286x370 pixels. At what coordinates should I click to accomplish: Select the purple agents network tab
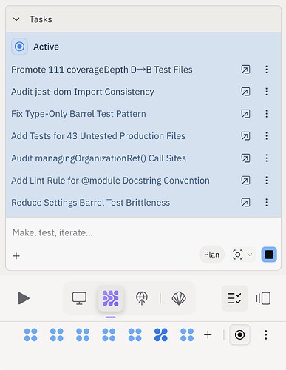pos(111,298)
